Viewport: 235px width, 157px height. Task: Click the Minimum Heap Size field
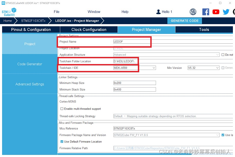click(x=135, y=83)
